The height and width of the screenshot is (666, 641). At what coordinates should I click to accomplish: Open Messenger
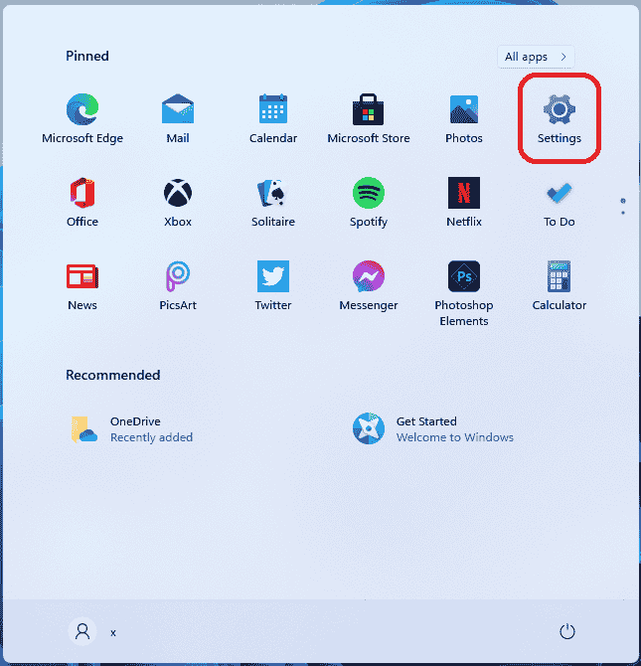369,286
